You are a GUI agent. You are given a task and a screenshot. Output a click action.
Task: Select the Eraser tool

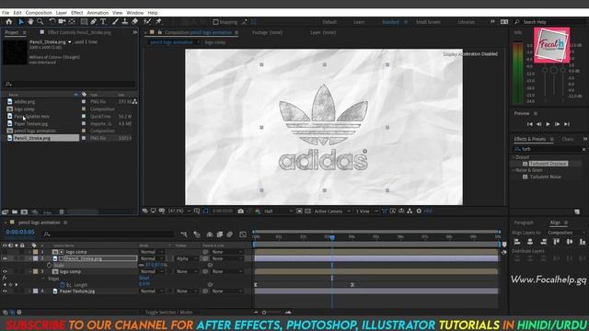tap(134, 22)
